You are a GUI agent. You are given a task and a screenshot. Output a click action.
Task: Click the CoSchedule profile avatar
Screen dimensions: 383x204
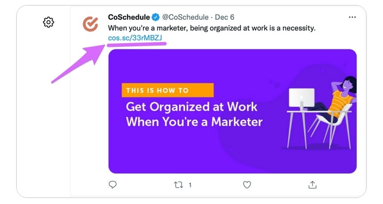(x=90, y=24)
